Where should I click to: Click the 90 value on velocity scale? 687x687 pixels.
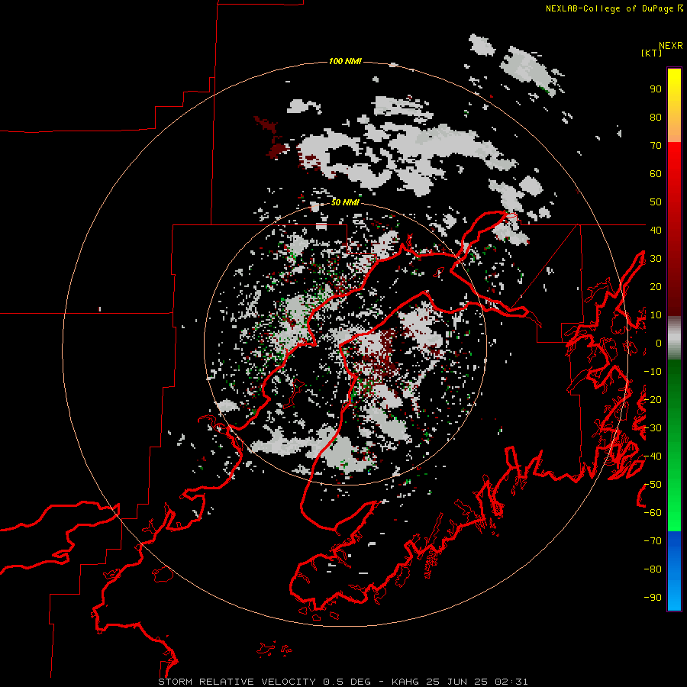pos(656,89)
